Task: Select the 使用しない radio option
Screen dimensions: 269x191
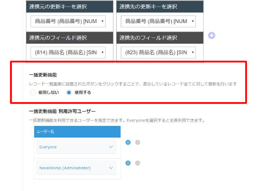Action: [33, 93]
